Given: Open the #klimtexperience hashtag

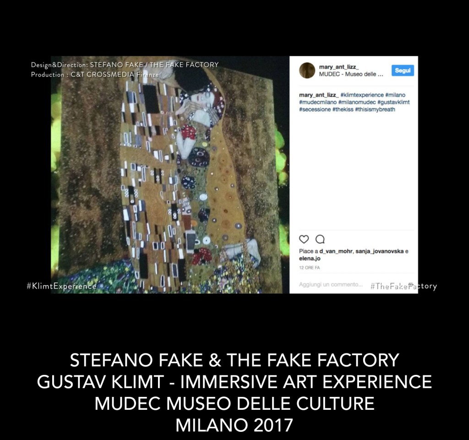Looking at the screenshot, I should (x=362, y=95).
